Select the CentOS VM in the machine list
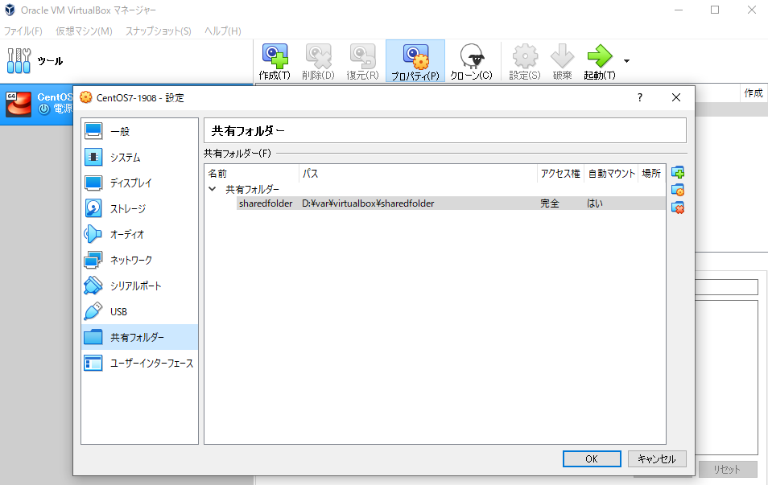 tap(37, 105)
